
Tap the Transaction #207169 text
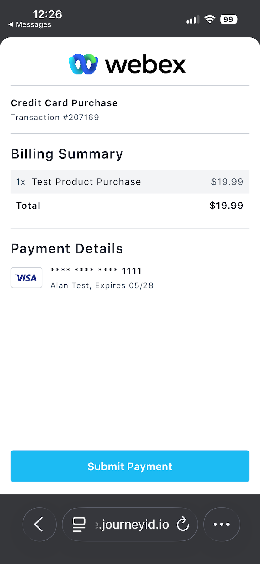point(55,118)
